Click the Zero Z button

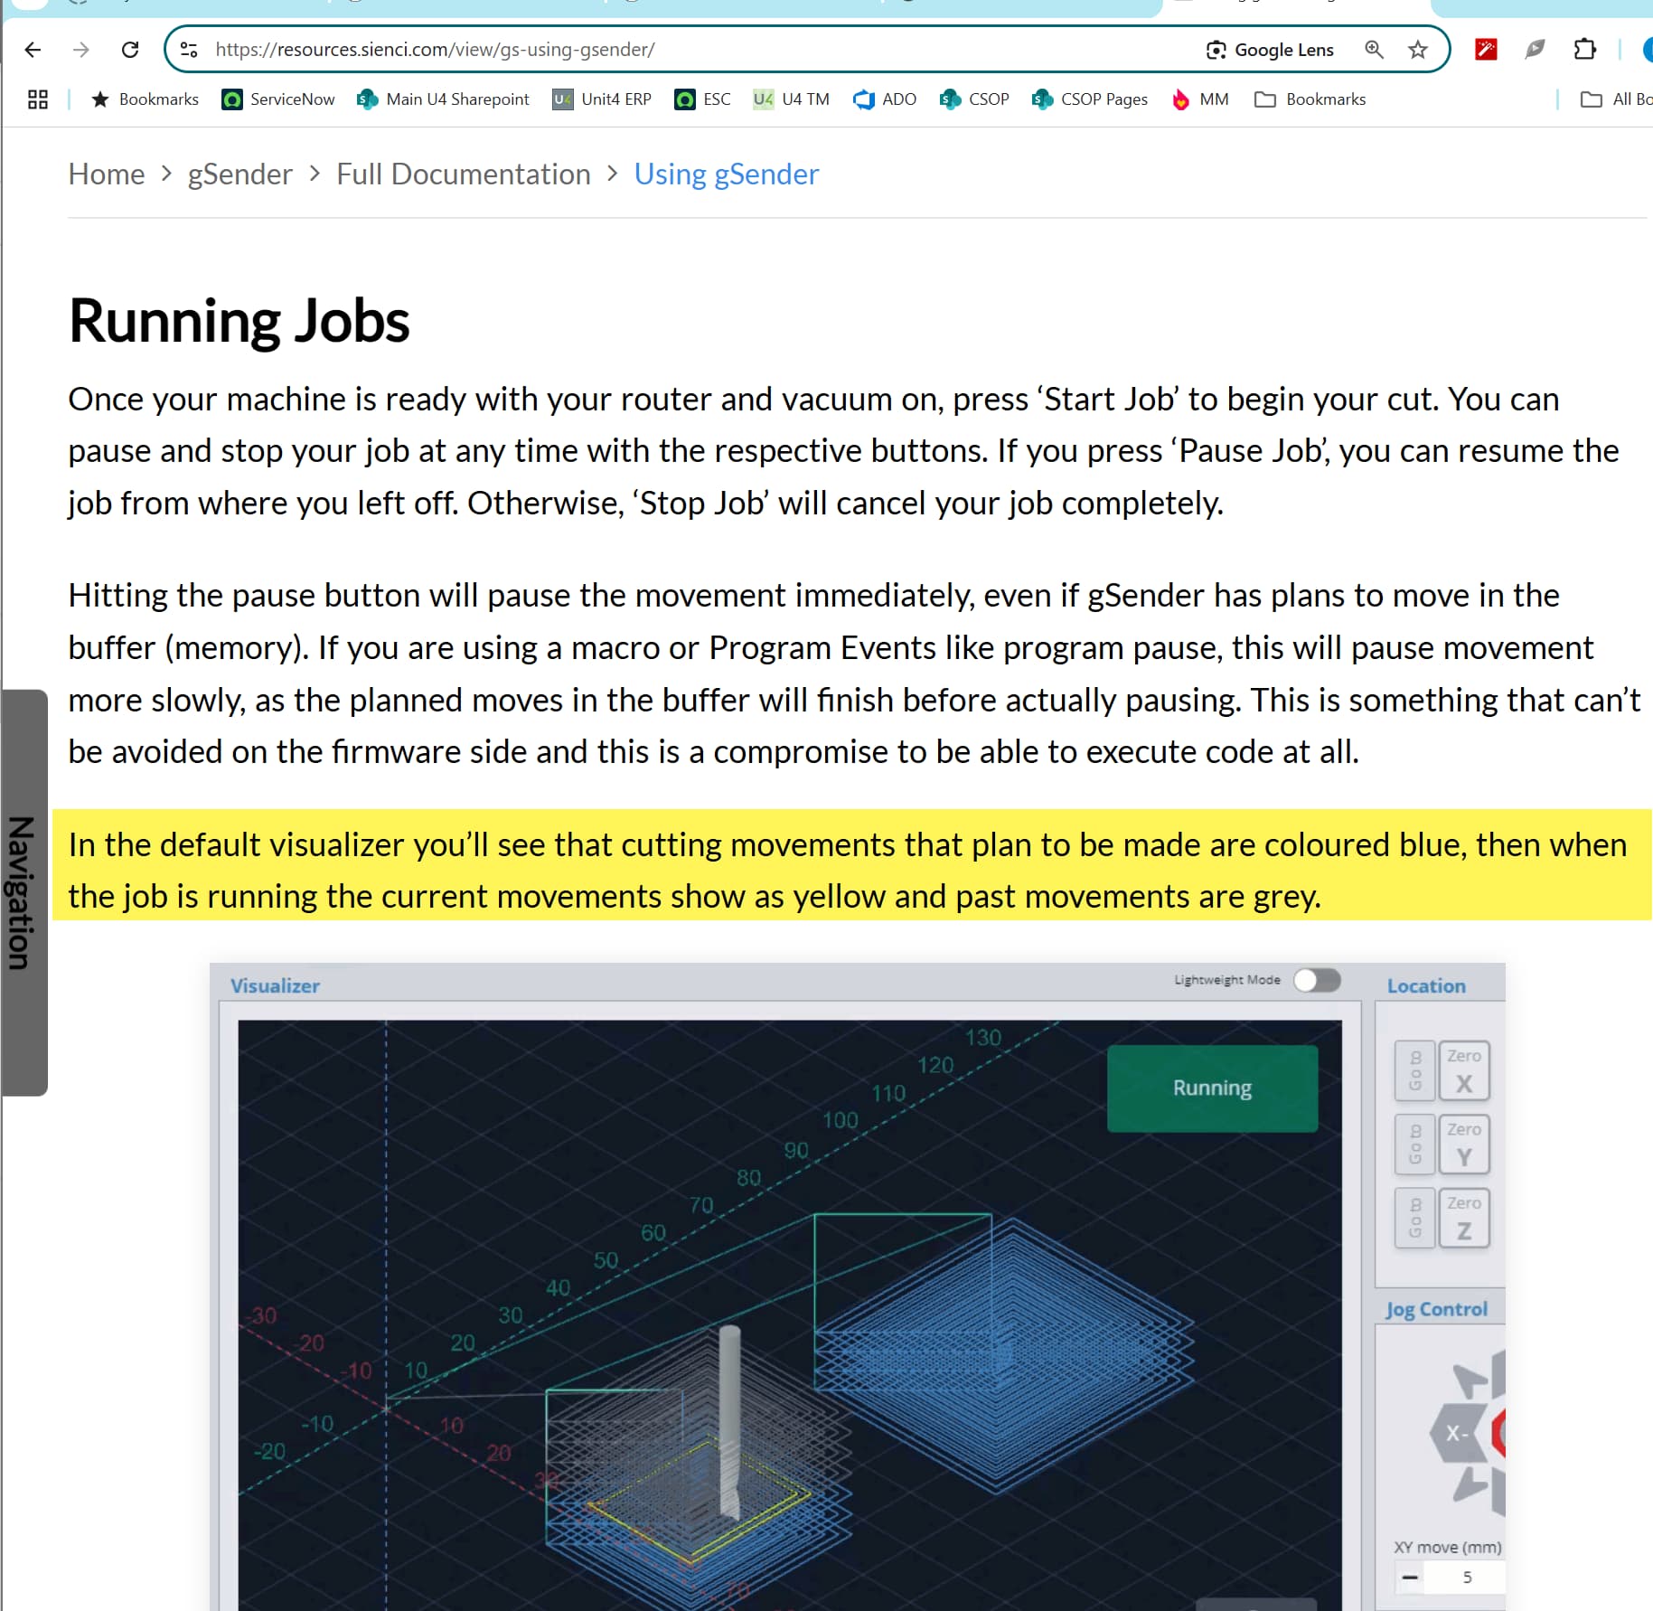point(1463,1218)
